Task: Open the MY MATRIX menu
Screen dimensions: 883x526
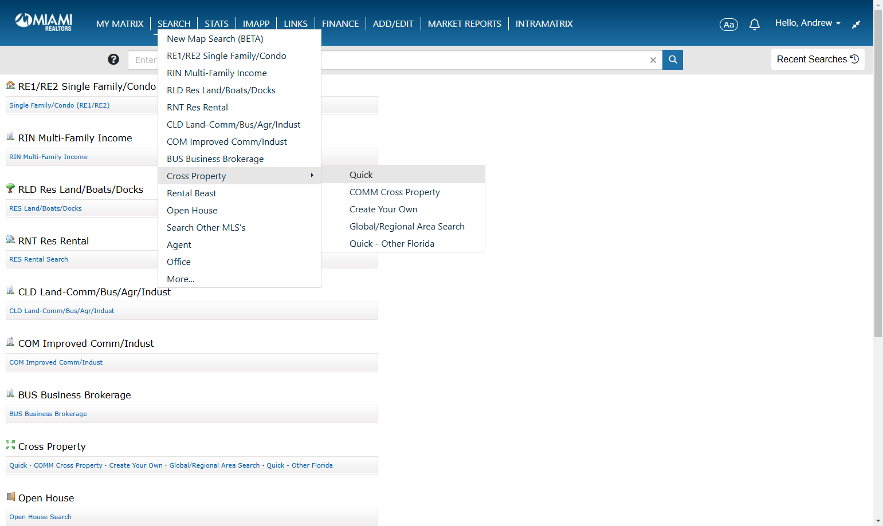Action: tap(120, 23)
